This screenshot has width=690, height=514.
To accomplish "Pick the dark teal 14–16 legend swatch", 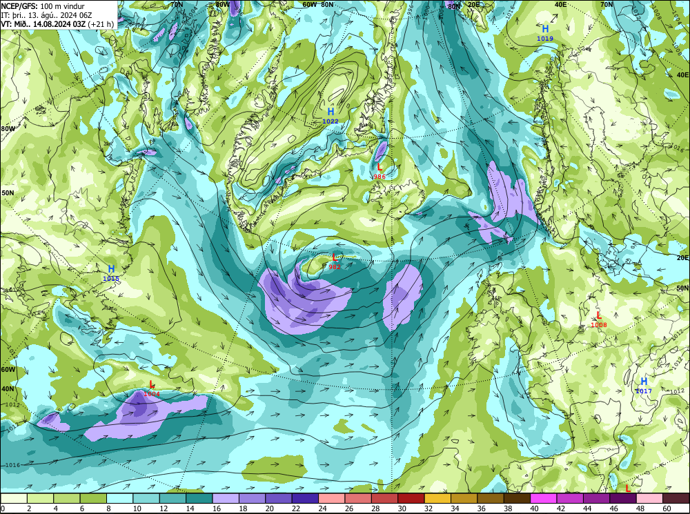I will coord(199,498).
